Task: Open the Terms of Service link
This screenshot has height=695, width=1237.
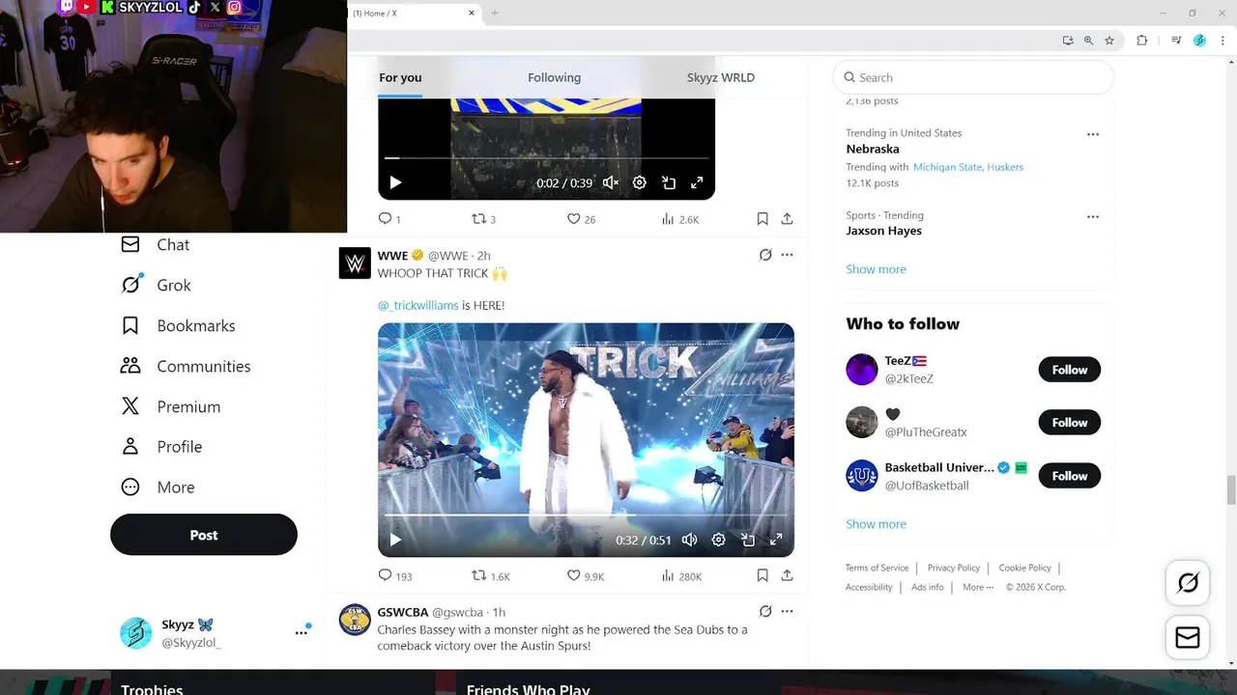Action: 877,568
